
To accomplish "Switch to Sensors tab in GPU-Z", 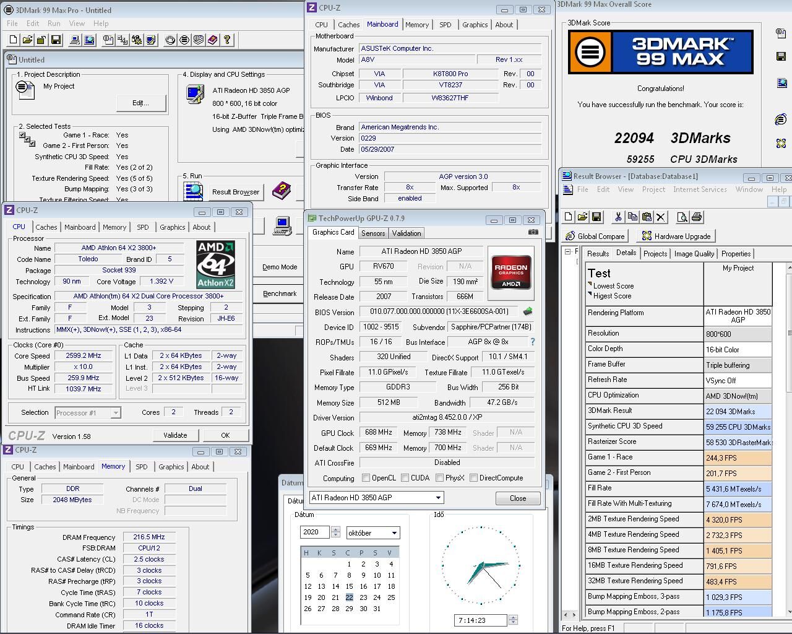I will pyautogui.click(x=373, y=233).
